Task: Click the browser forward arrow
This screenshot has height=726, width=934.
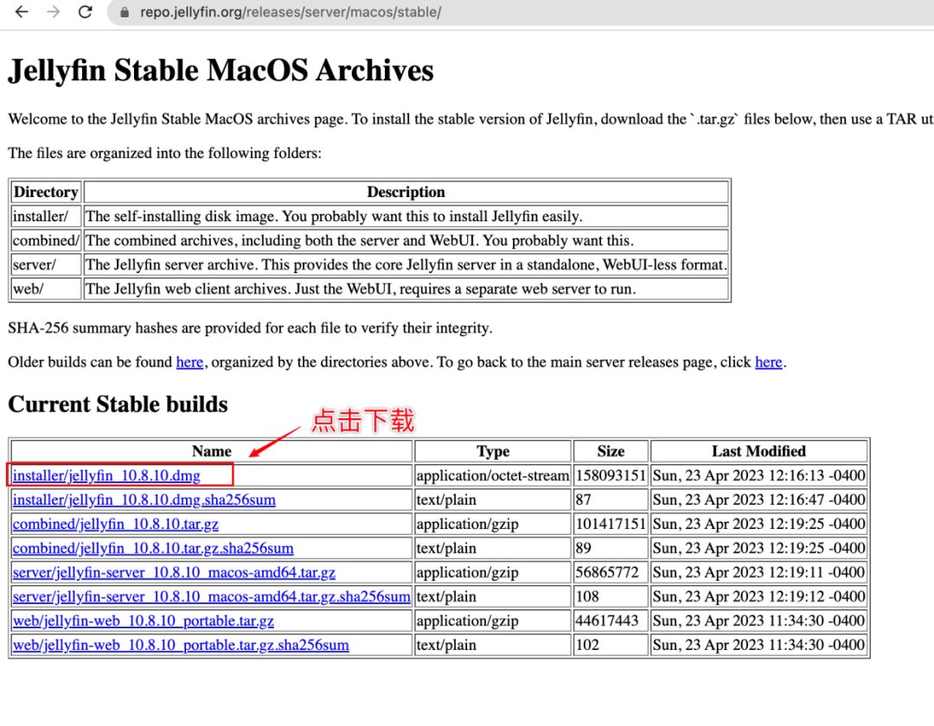Action: (54, 12)
